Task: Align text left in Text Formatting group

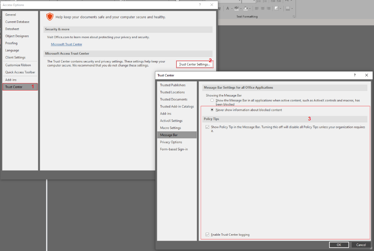Action: click(x=257, y=8)
